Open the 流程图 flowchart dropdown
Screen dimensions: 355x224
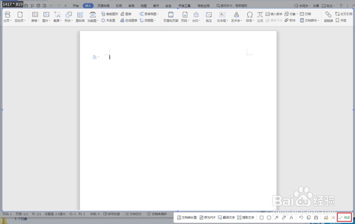[x=148, y=20]
